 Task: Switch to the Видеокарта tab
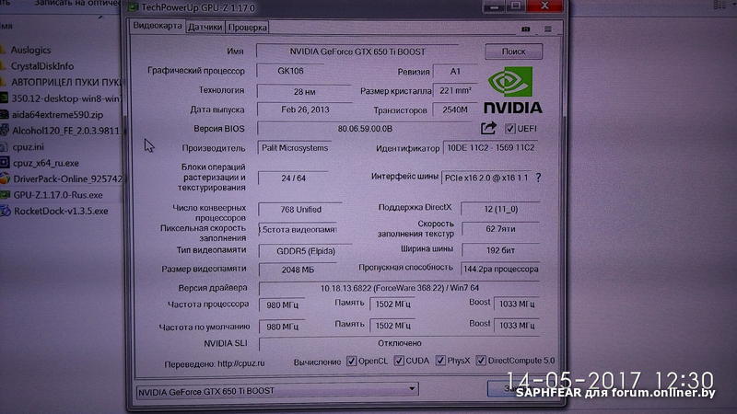point(158,26)
